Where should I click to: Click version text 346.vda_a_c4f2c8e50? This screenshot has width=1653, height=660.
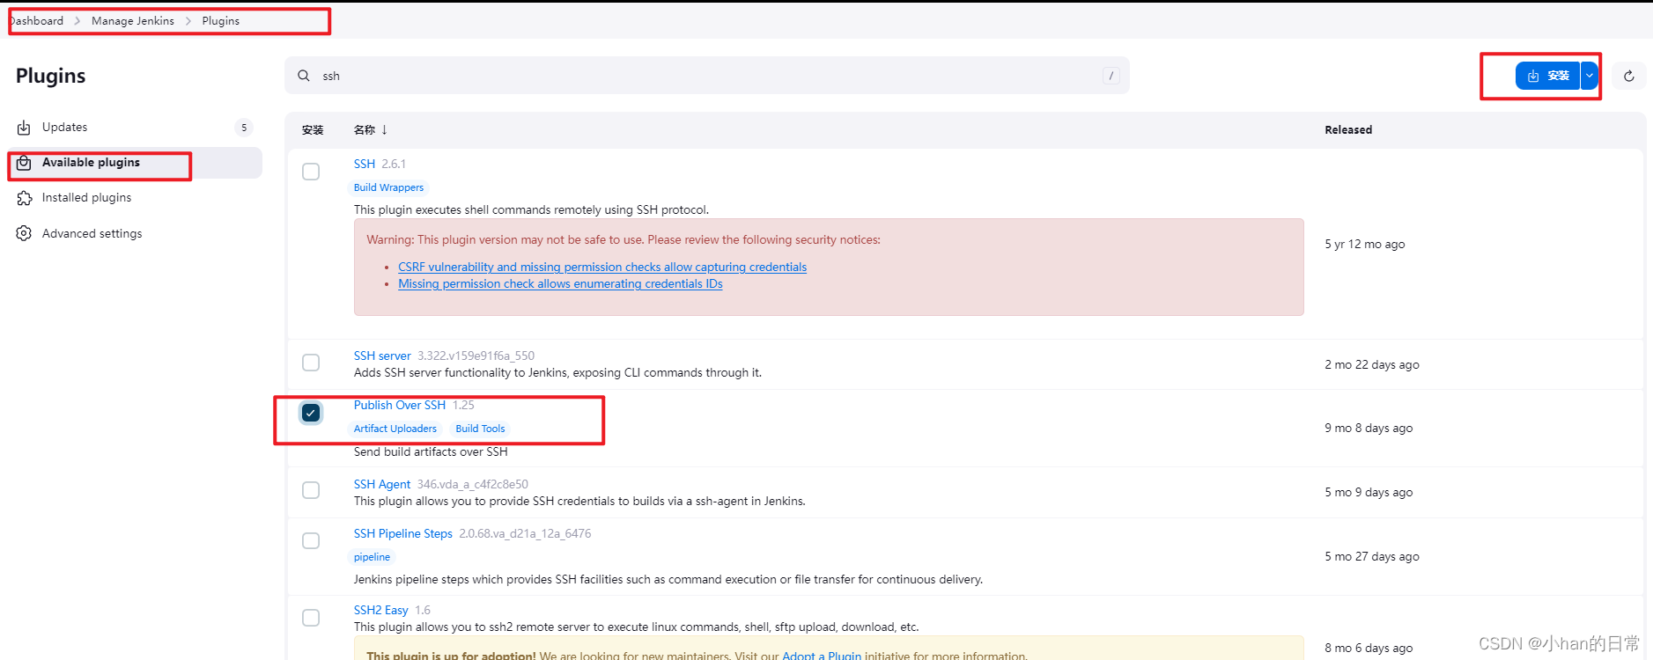point(473,484)
